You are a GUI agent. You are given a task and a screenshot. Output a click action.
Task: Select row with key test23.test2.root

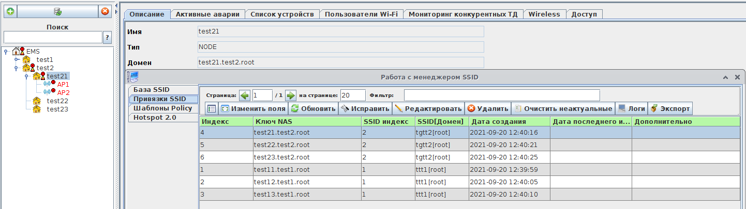[470, 157]
